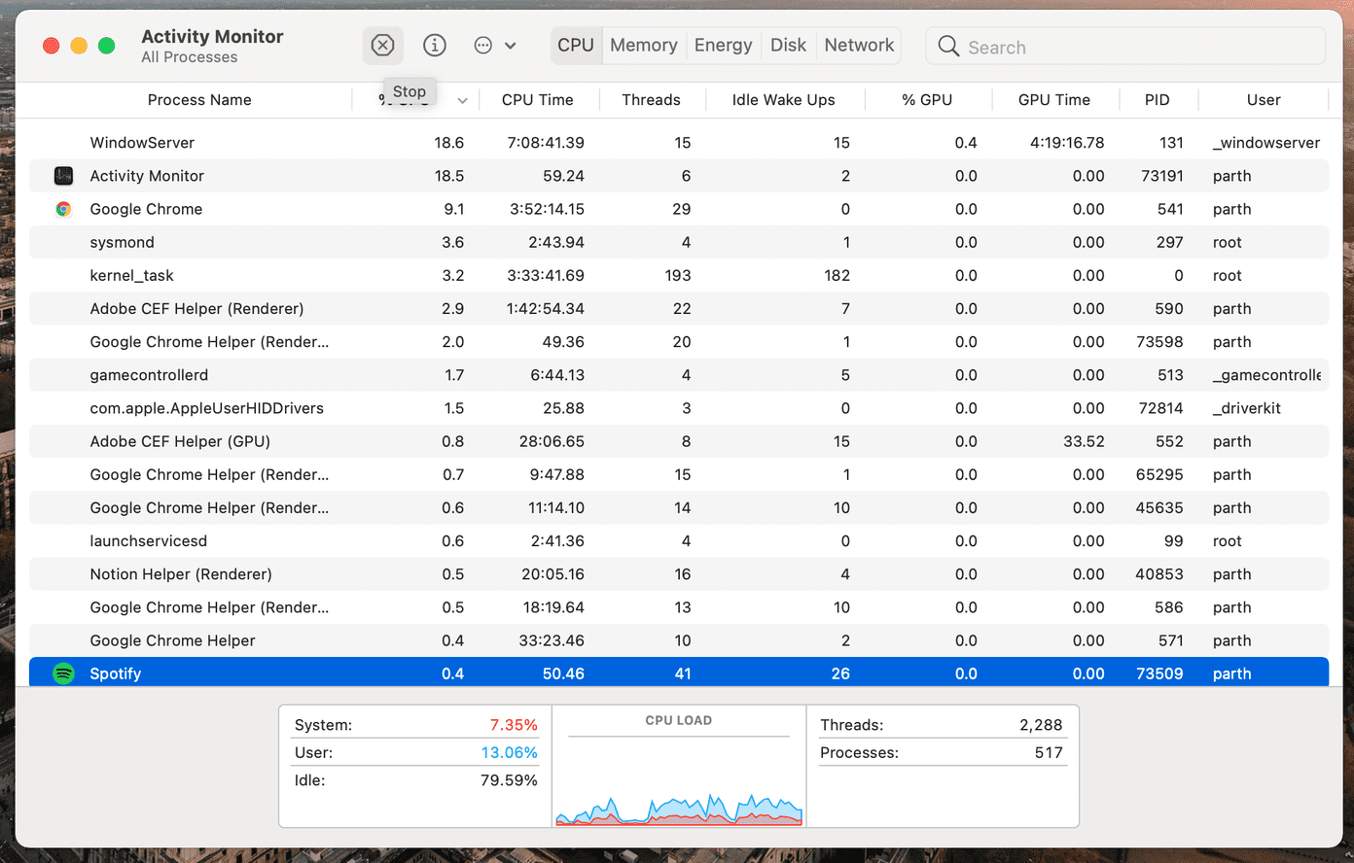The width and height of the screenshot is (1354, 863).
Task: Click the ellipsis more-actions toolbar icon
Action: click(482, 46)
